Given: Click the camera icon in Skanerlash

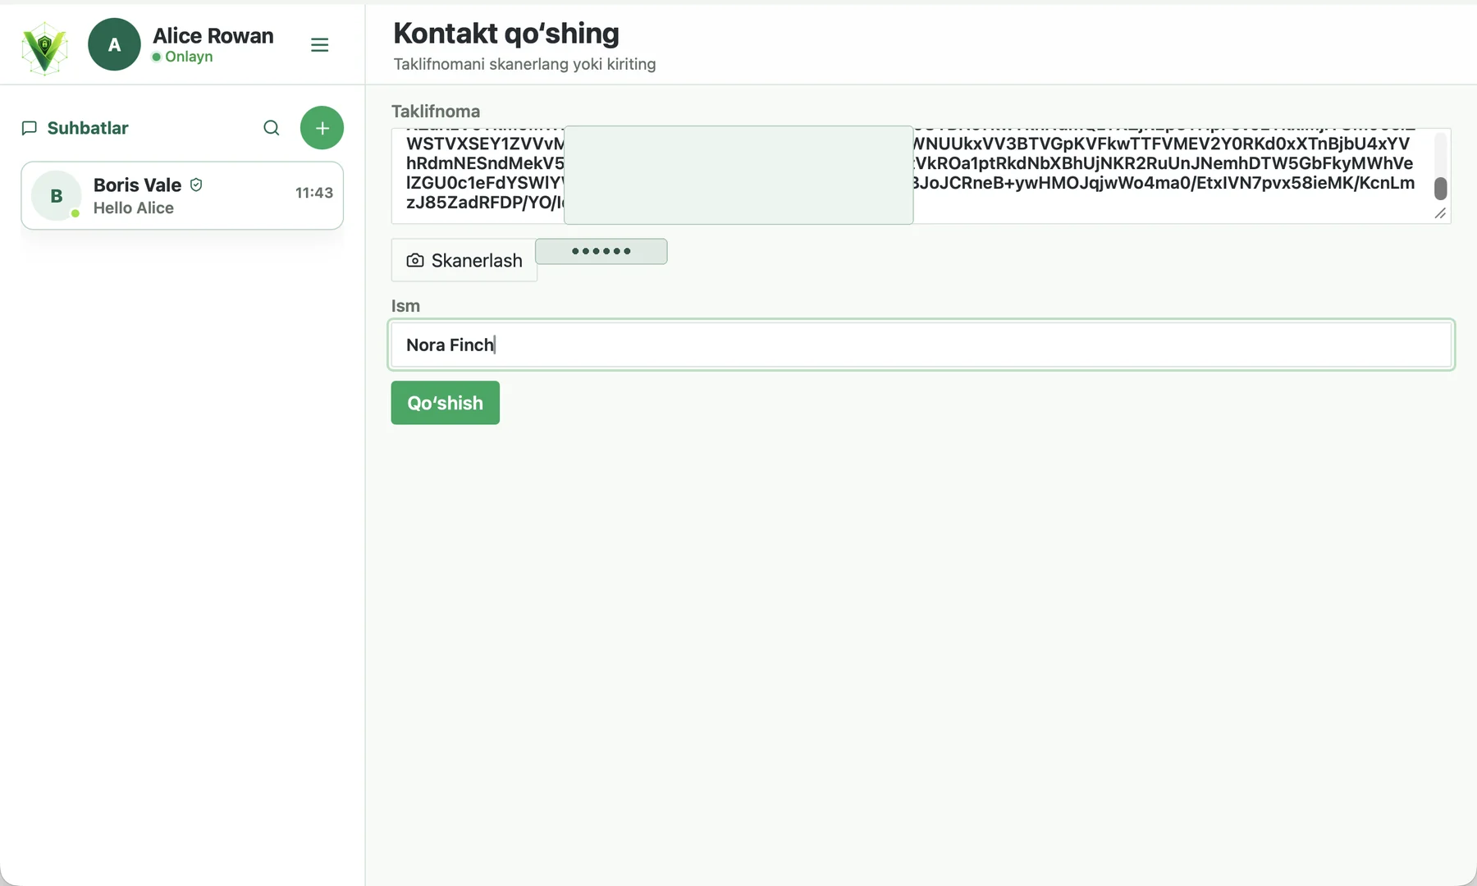Looking at the screenshot, I should 415,260.
